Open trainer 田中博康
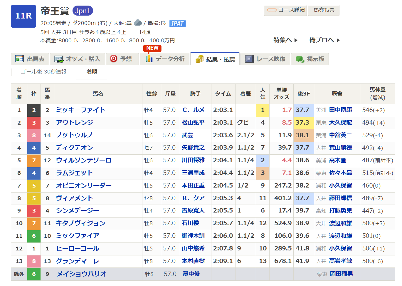Image resolution: width=402 pixels, height=286 pixels. click(341, 110)
